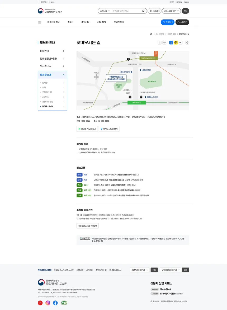Image resolution: width=227 pixels, height=310 pixels.
Task: Open the 유관사이트 바로가기 dropdown
Action: click(x=171, y=270)
